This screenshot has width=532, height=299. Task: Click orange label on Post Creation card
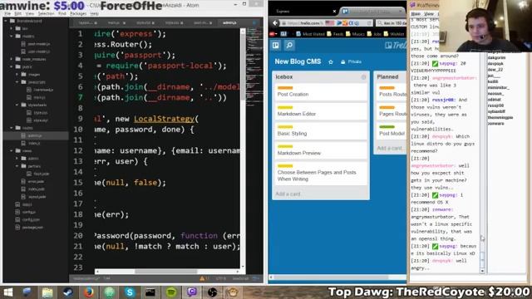point(285,88)
